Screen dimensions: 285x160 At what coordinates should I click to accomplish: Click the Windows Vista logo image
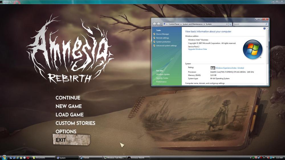[x=253, y=49]
